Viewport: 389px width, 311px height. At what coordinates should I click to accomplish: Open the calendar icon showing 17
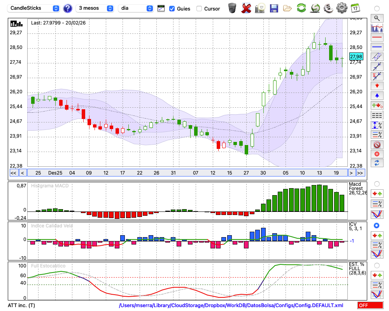coord(355,8)
